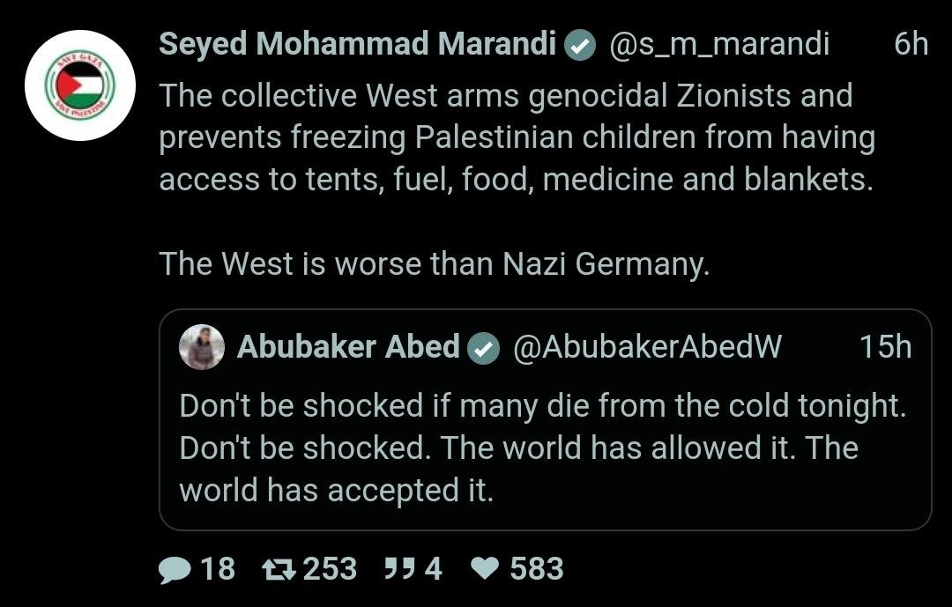
Task: Open the Abubaker Abed display name
Action: 348,347
